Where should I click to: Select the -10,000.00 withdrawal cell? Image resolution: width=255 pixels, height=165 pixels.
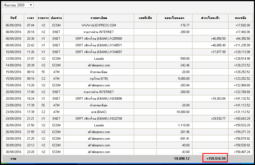pos(174,112)
